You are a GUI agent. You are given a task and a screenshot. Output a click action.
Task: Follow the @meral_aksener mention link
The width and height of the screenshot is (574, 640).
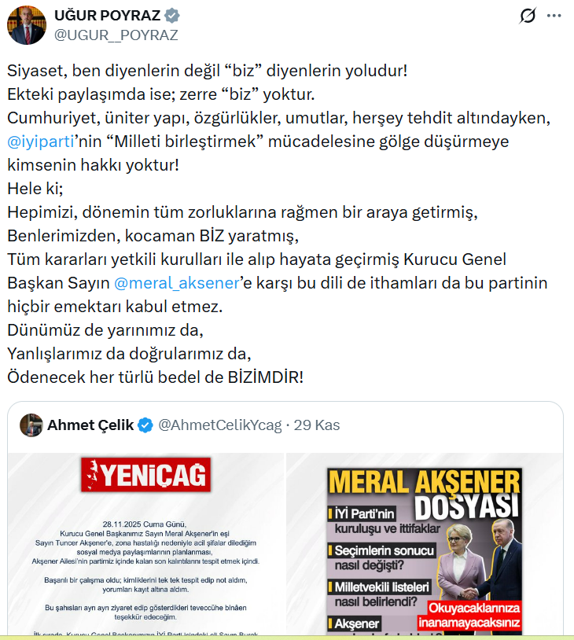tap(177, 283)
